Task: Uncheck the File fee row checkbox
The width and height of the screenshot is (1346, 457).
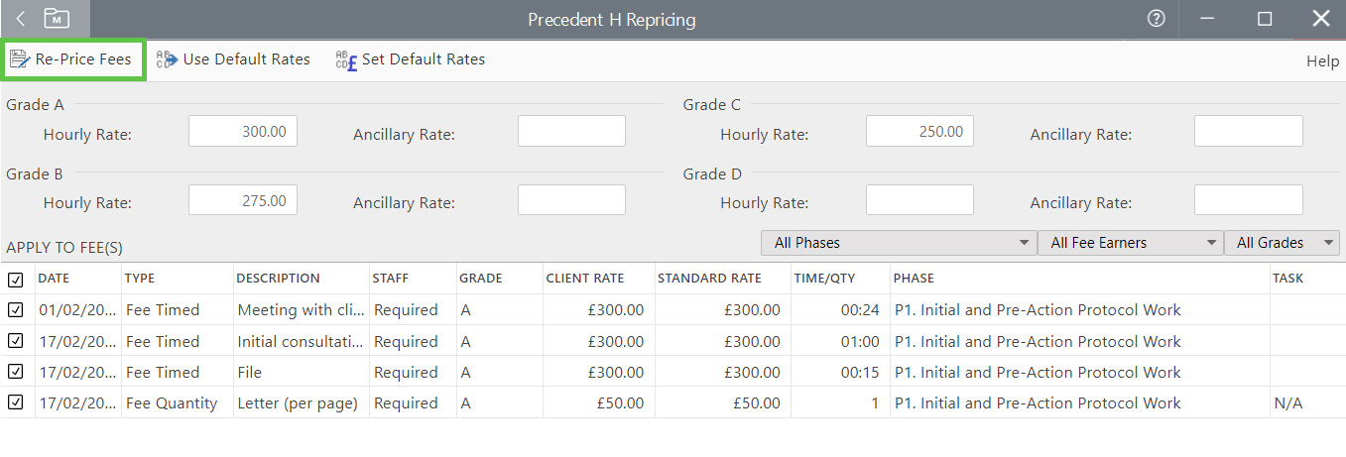Action: click(16, 372)
